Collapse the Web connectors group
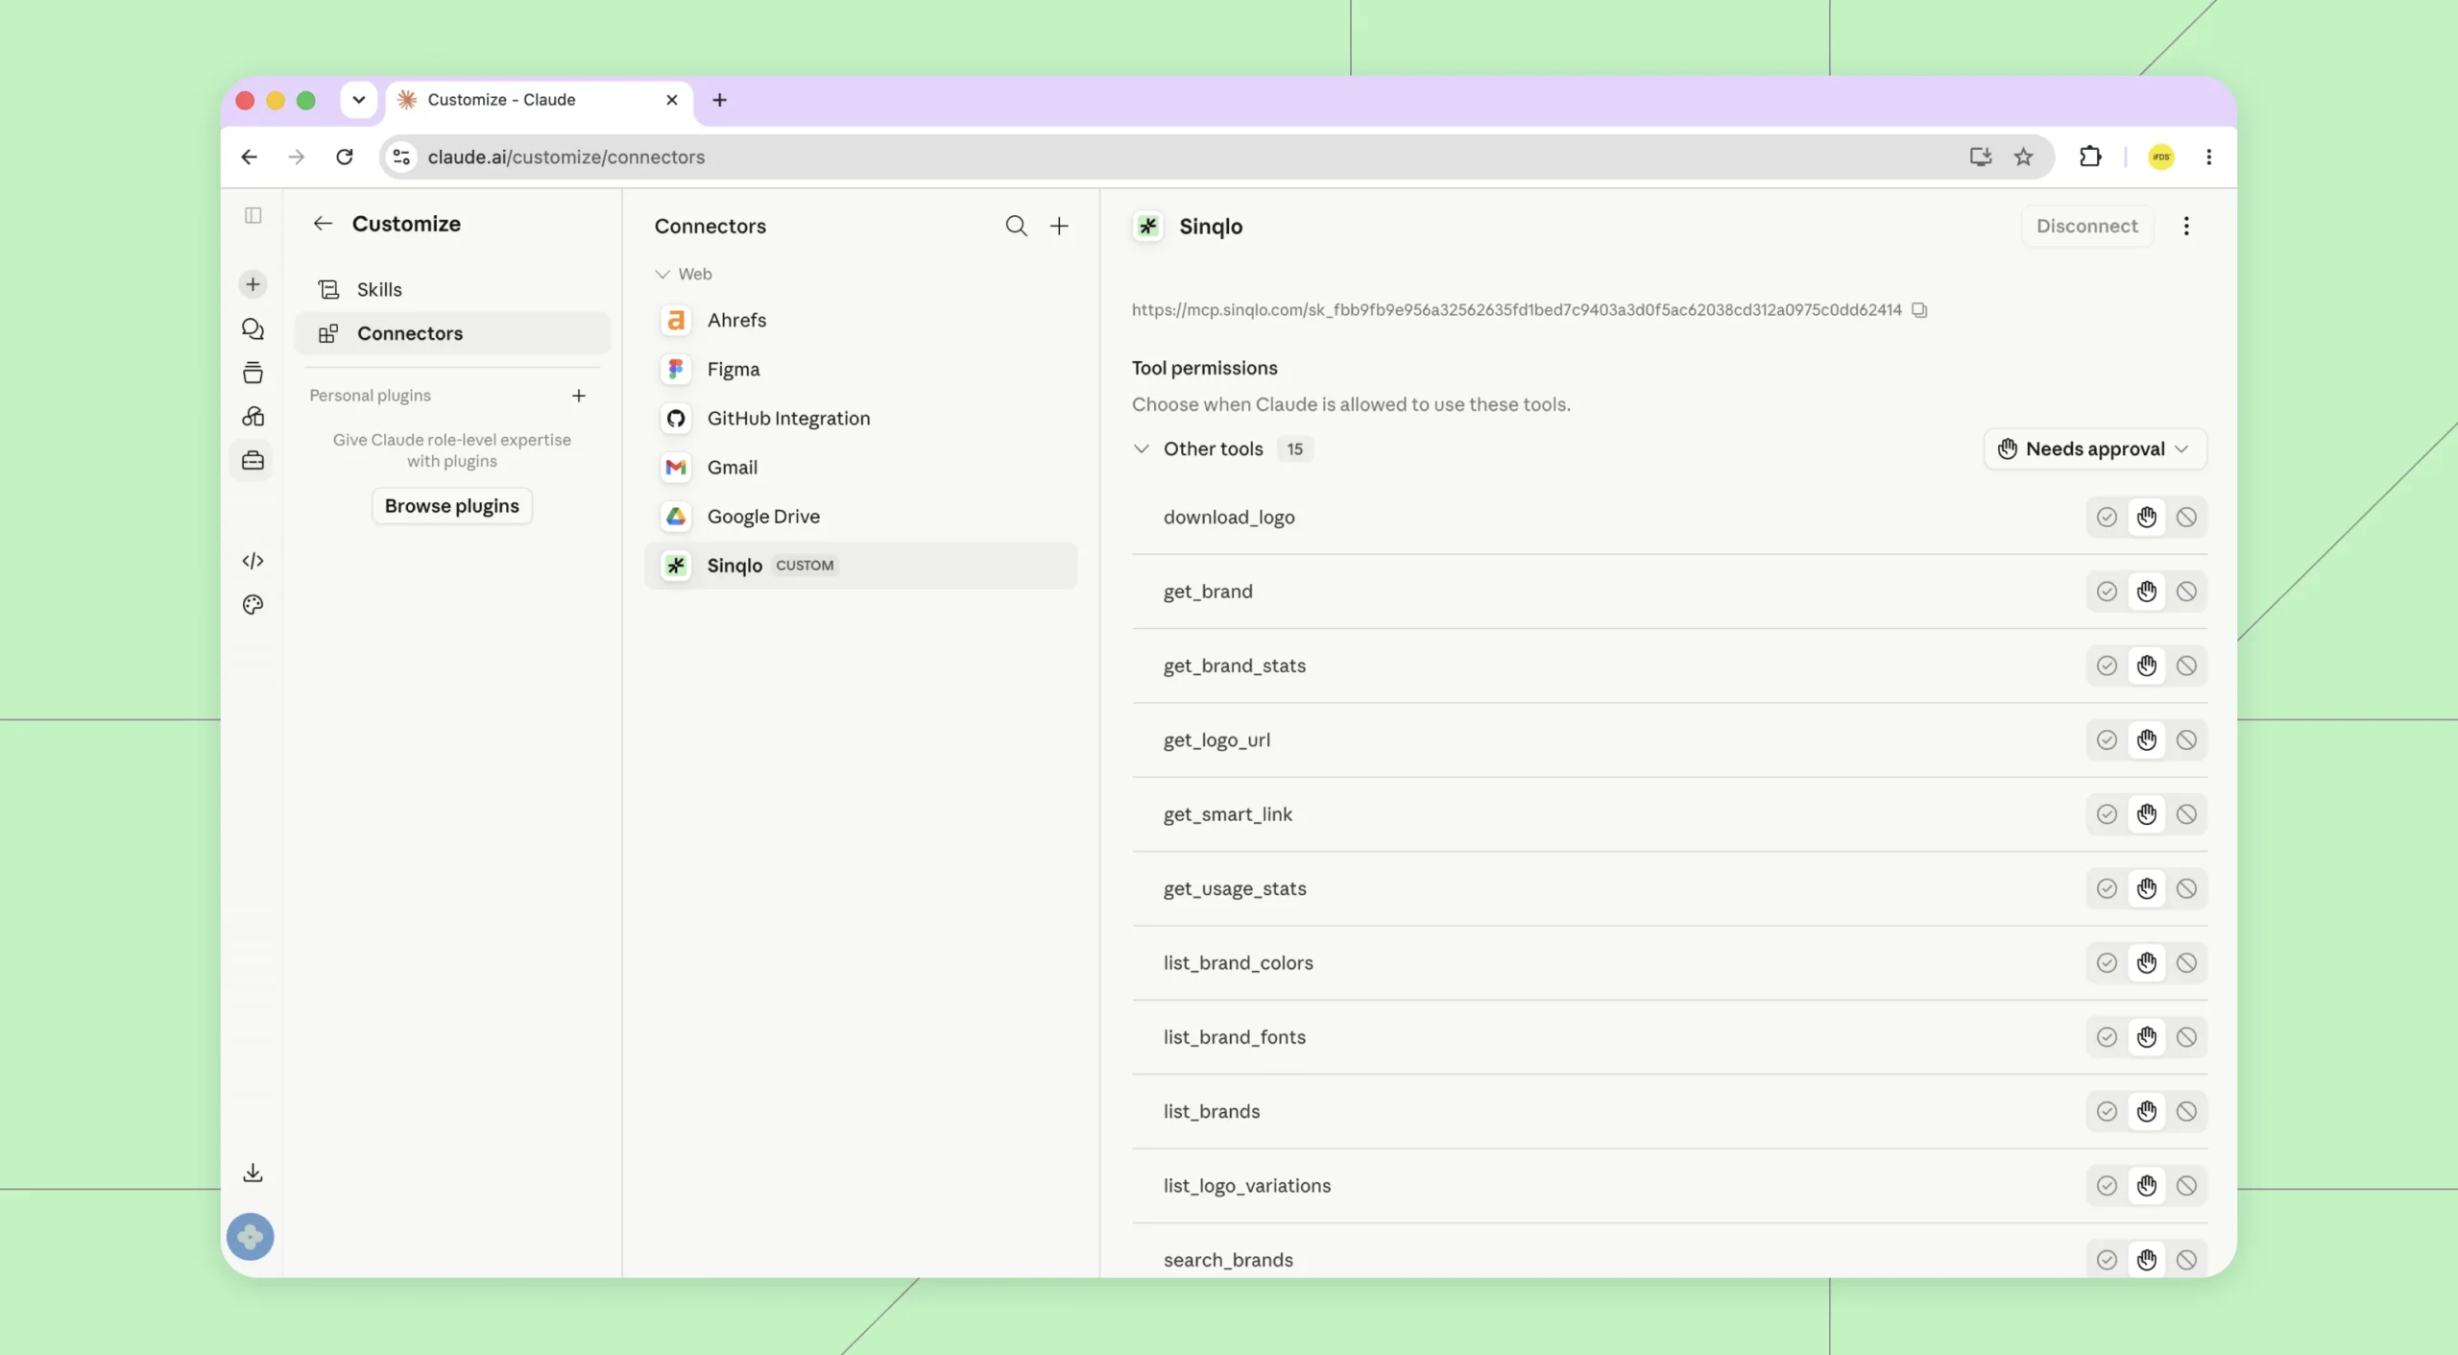The width and height of the screenshot is (2458, 1355). [x=663, y=274]
